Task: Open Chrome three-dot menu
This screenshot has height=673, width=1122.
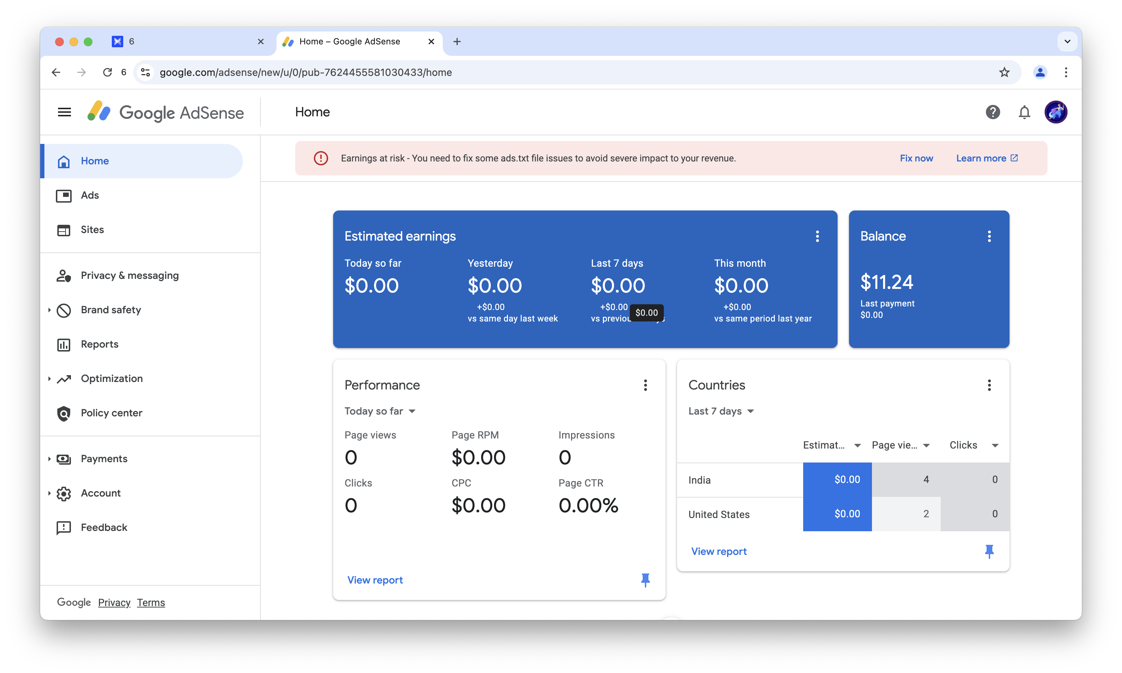Action: (1066, 73)
